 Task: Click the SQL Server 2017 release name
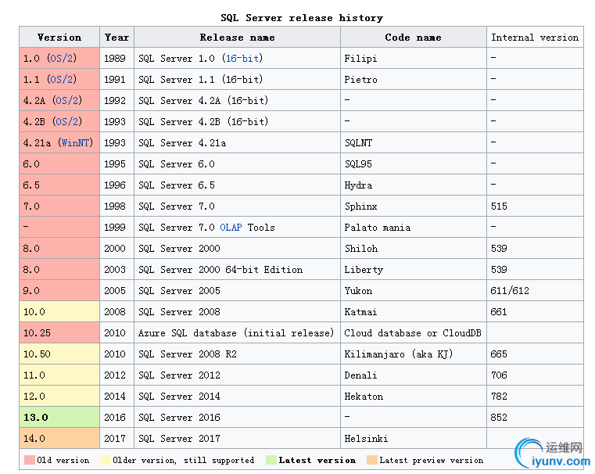[179, 439]
